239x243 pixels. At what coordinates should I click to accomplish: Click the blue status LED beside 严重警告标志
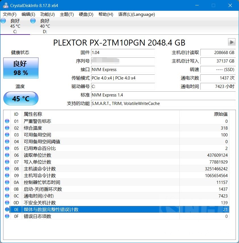[7, 121]
